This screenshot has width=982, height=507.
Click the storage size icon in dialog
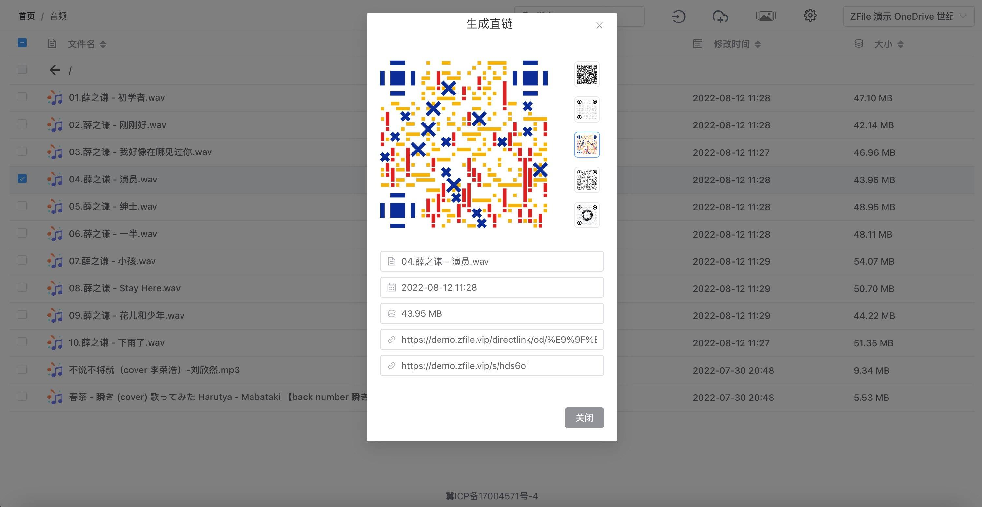pos(391,313)
